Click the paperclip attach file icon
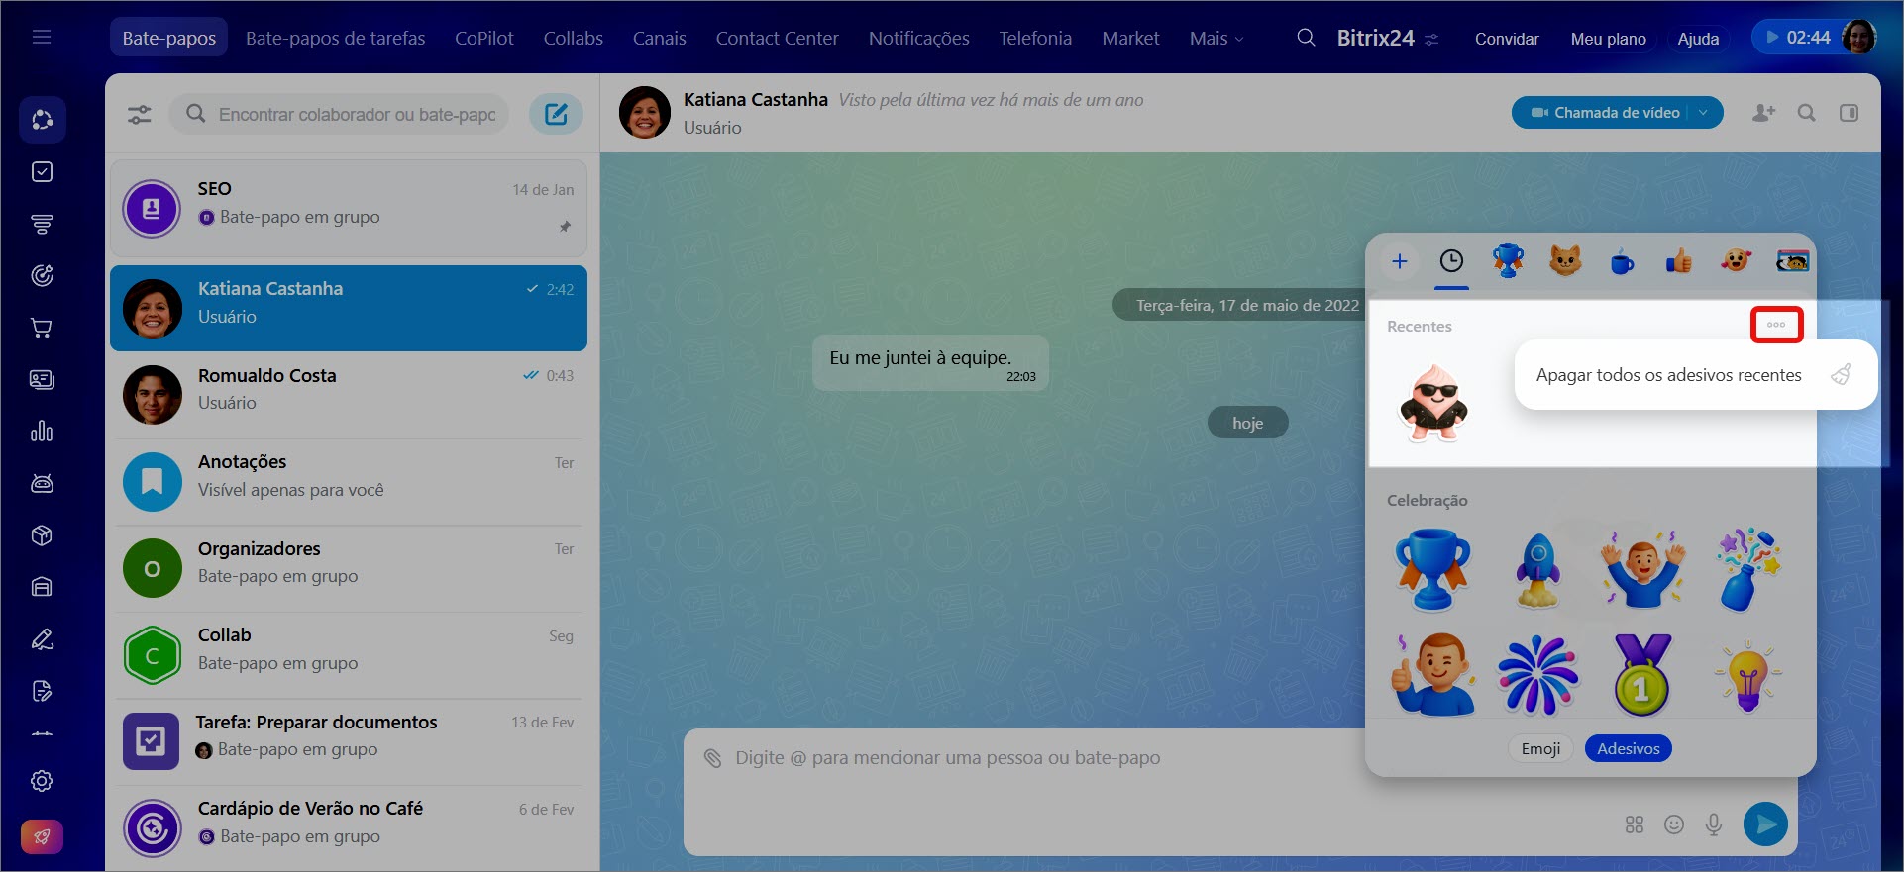Screen dimensions: 1904x872 712,758
